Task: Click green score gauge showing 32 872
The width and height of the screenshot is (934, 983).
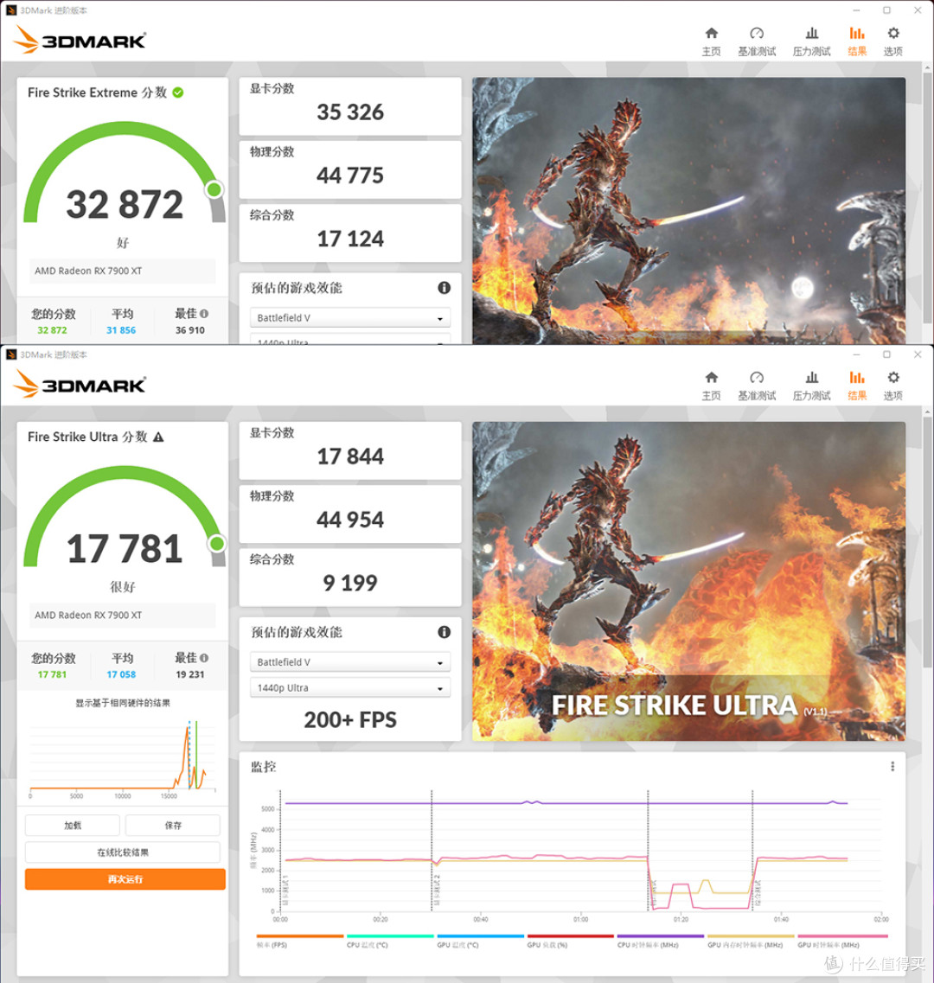Action: point(125,173)
